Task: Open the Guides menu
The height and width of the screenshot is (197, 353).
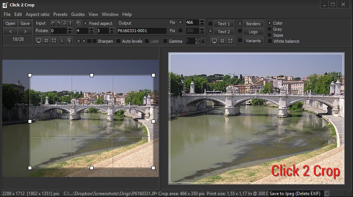Action: point(78,14)
